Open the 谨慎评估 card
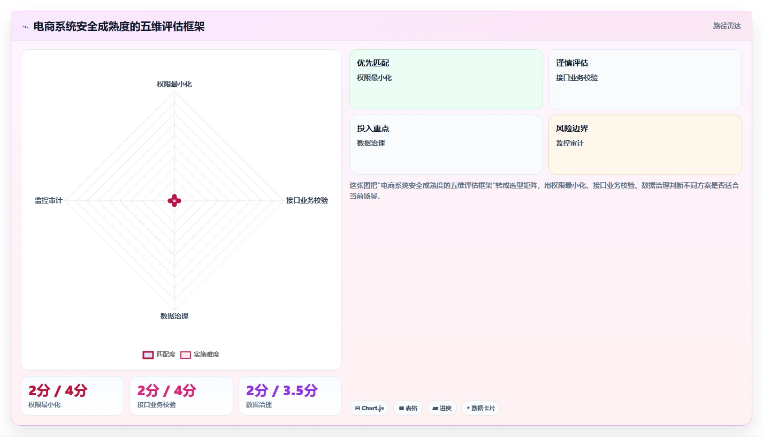The width and height of the screenshot is (763, 437). (x=645, y=79)
